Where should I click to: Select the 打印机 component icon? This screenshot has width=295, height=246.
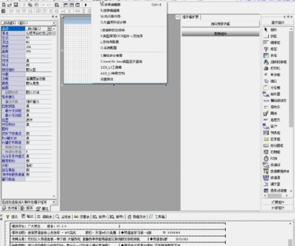266,68
